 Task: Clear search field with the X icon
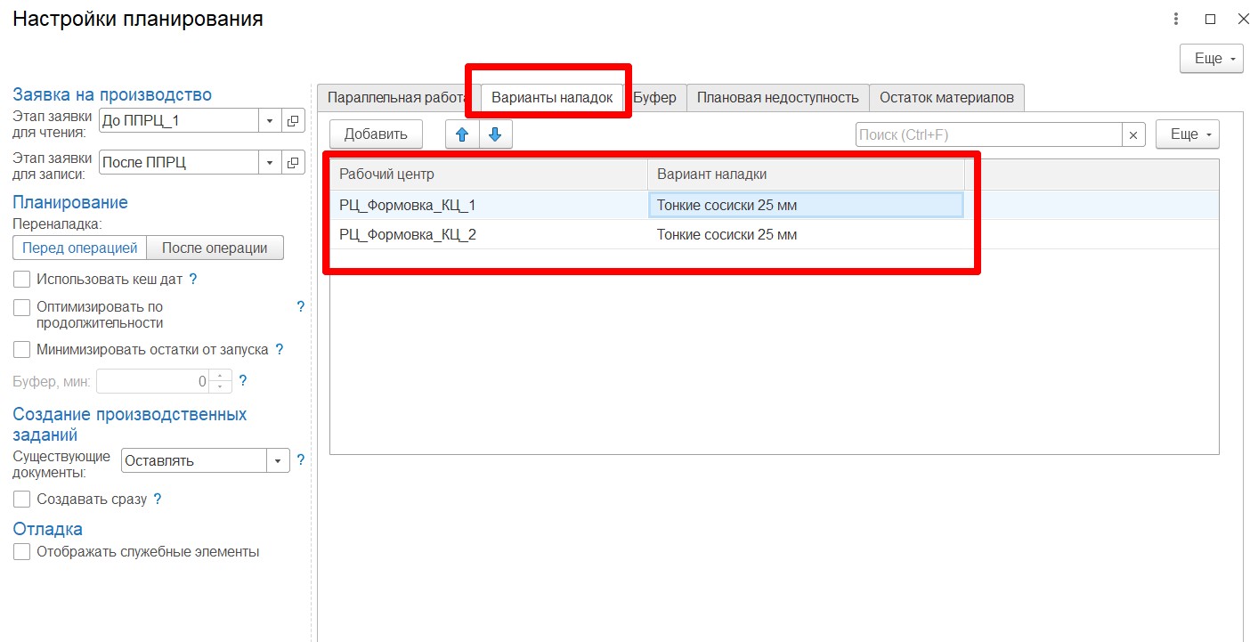[1132, 134]
